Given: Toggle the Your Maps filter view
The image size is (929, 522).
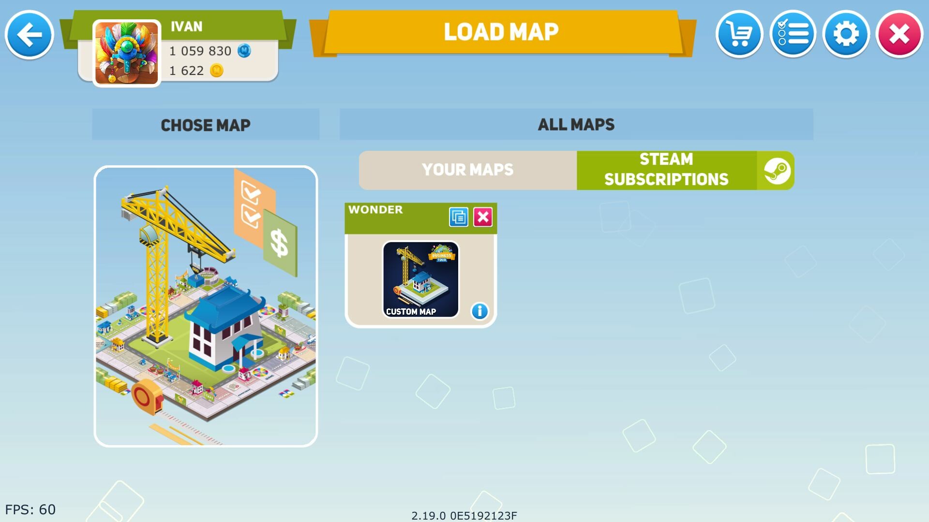Looking at the screenshot, I should pyautogui.click(x=467, y=170).
